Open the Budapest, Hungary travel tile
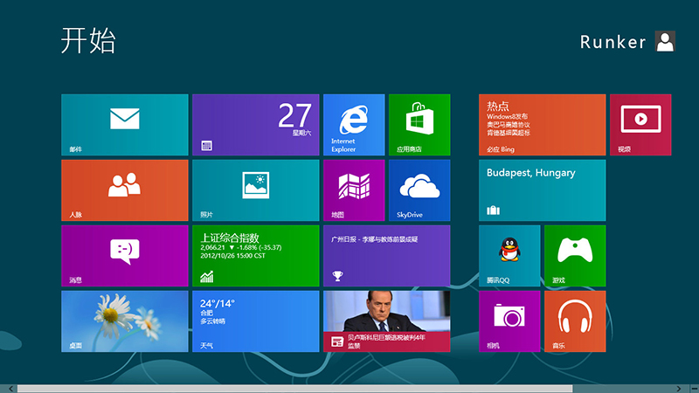This screenshot has width=699, height=393. [x=542, y=190]
